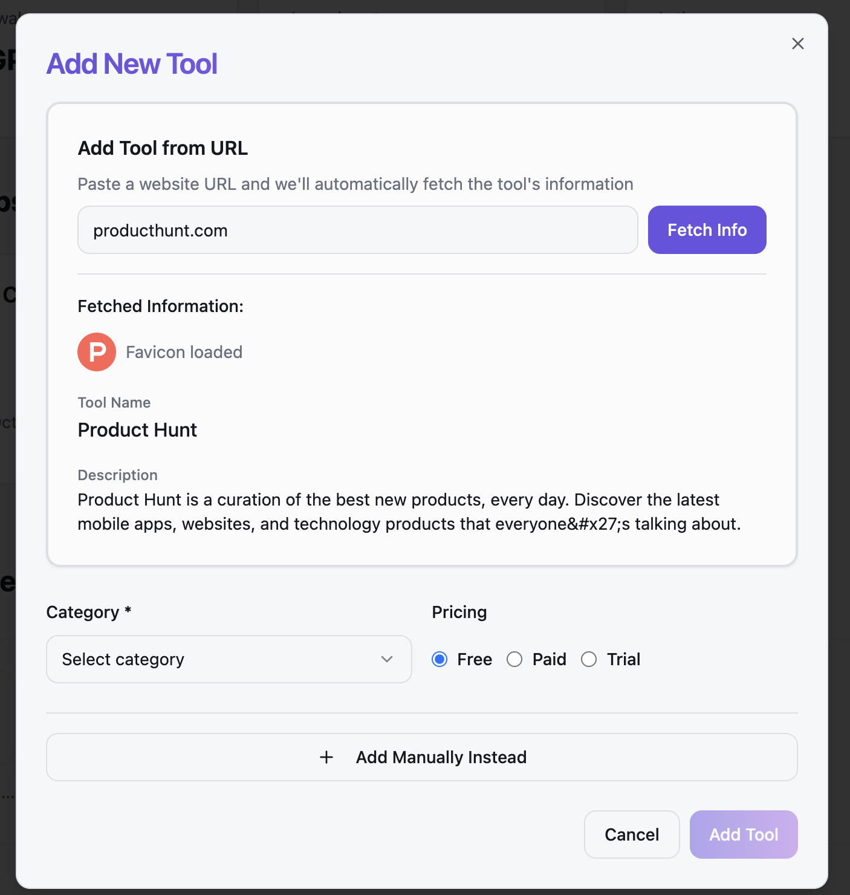Click the plus icon beside Add Manually
The width and height of the screenshot is (850, 895).
[326, 757]
